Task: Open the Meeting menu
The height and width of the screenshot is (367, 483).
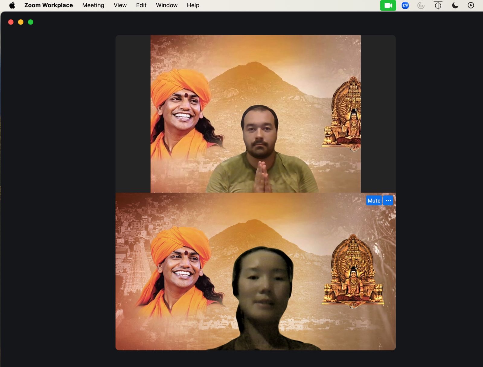Action: (93, 5)
